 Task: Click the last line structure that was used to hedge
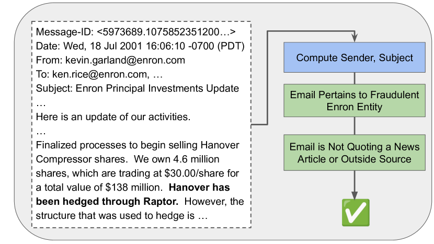[x=122, y=215]
